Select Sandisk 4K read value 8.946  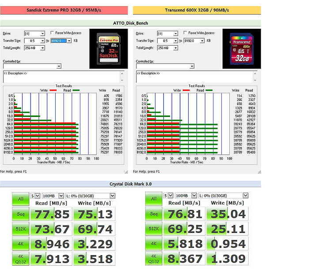[x=51, y=244]
